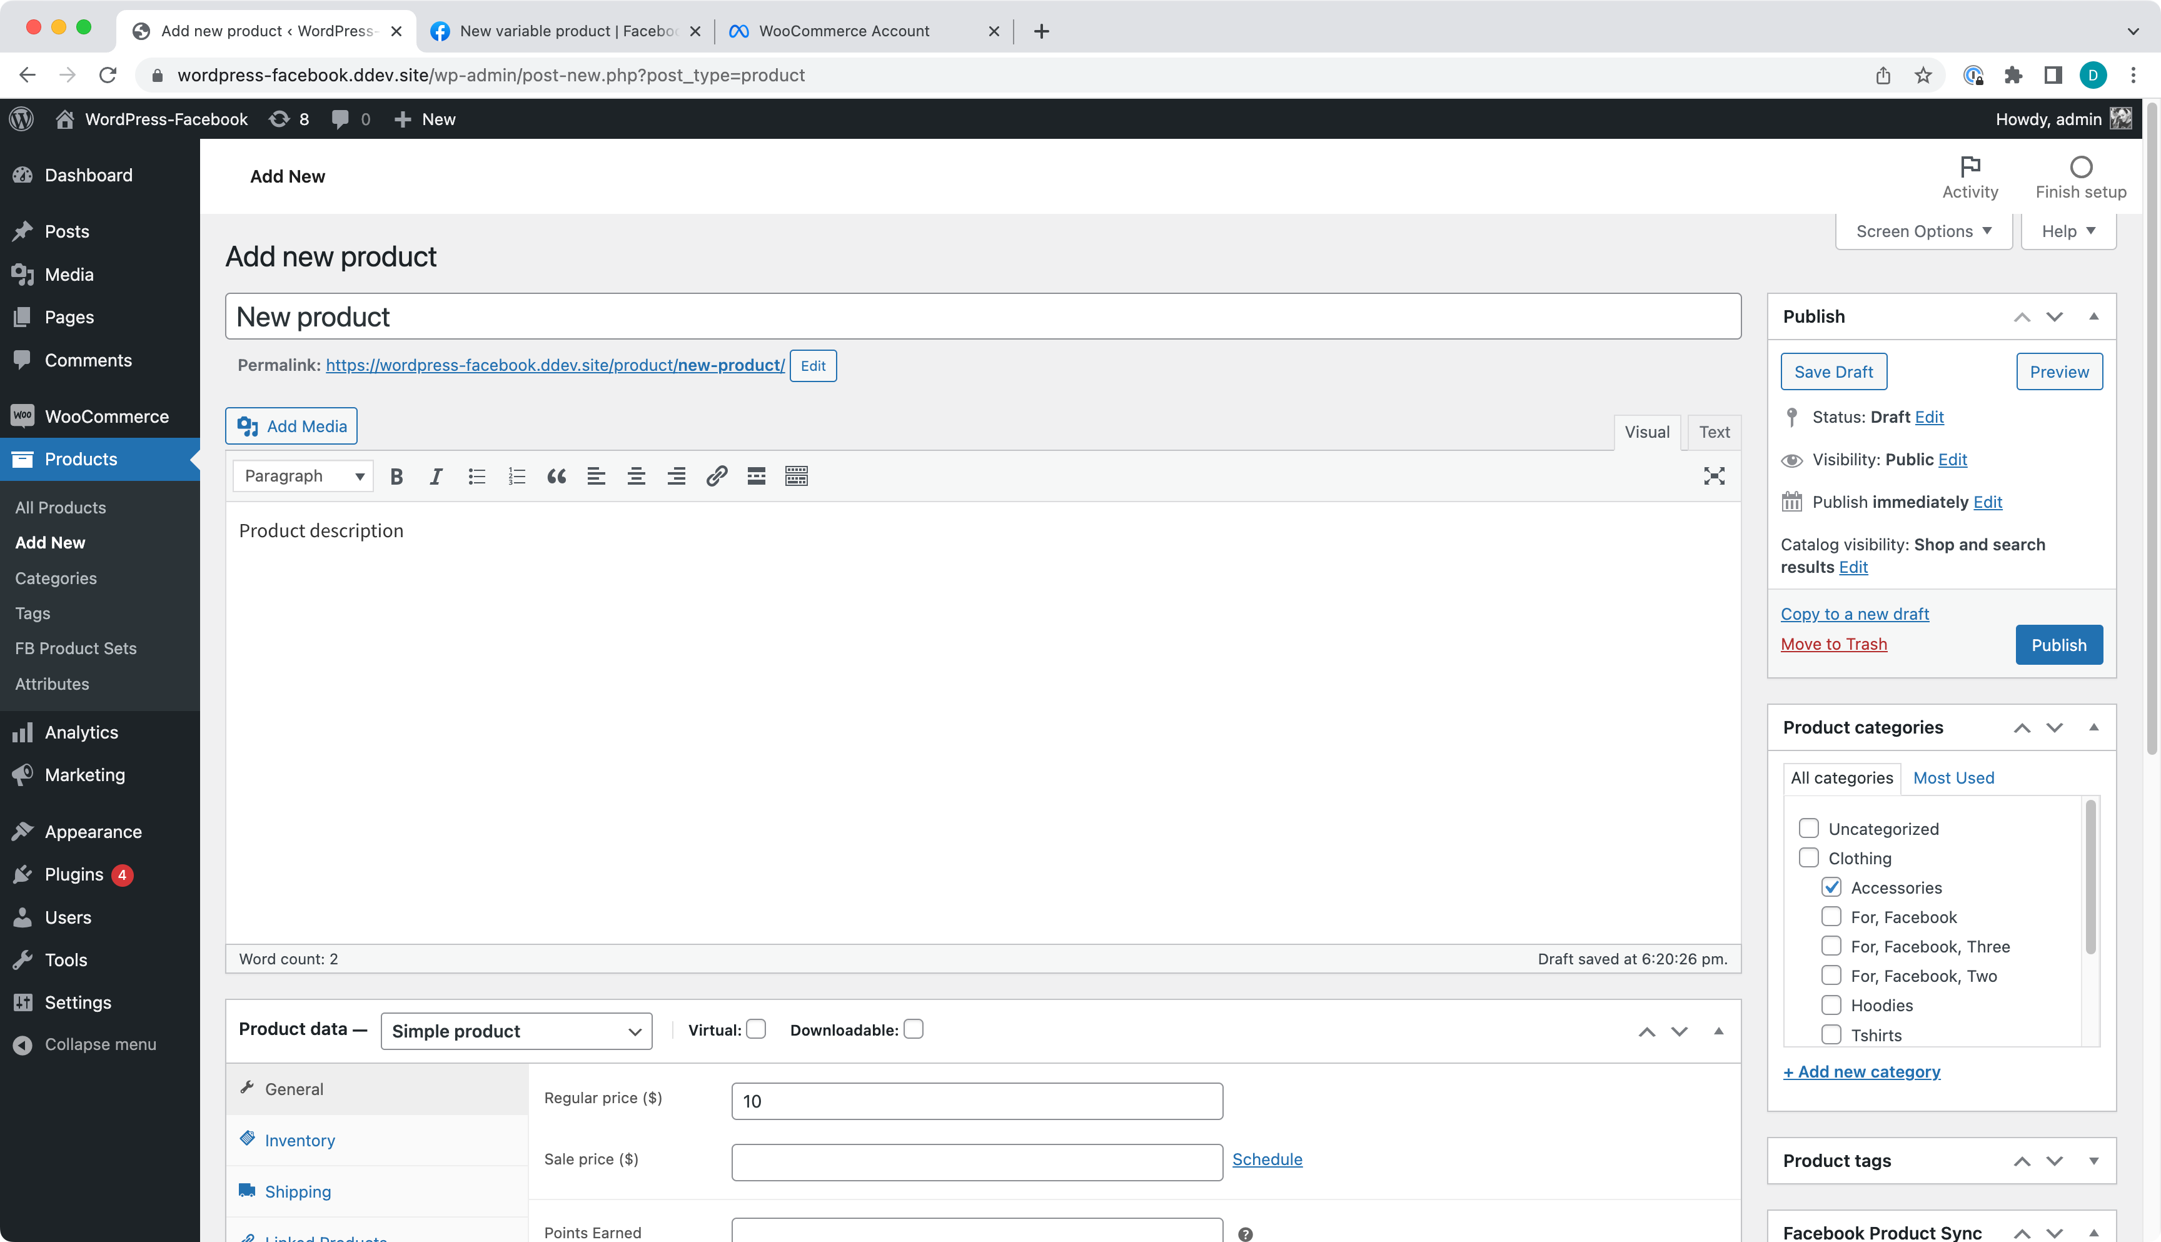Click the Schedule sale price link
The image size is (2161, 1242).
1266,1159
